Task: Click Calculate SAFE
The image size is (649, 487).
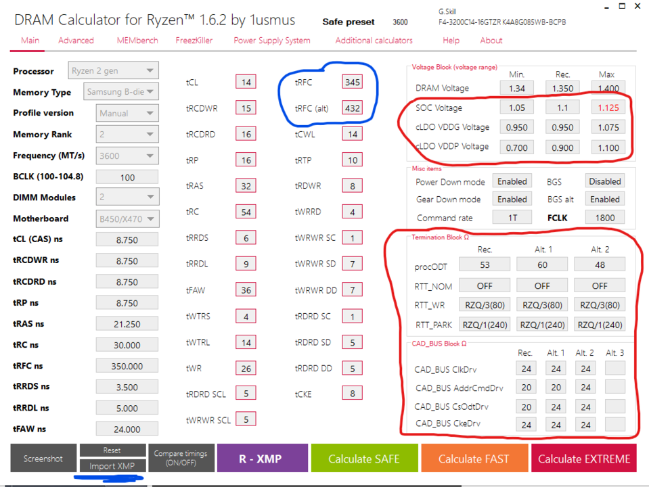Action: (364, 459)
